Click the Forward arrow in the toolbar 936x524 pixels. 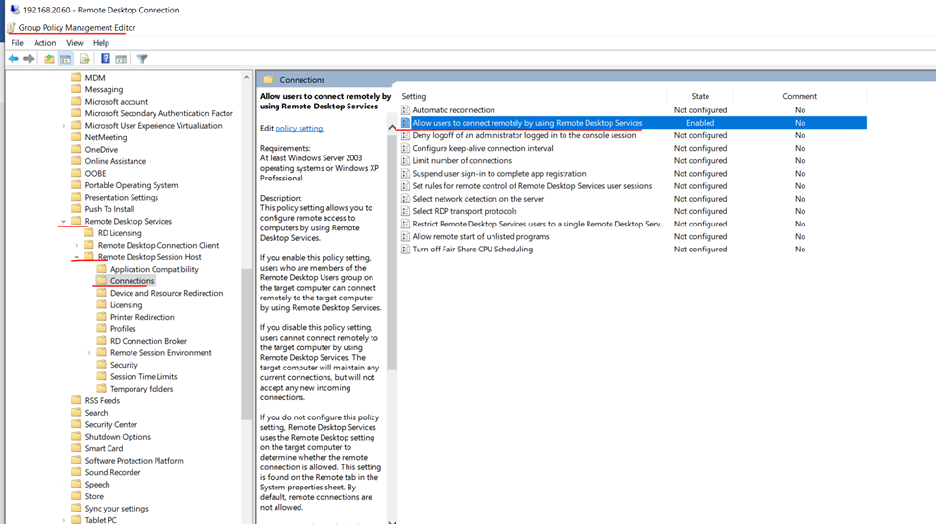coord(29,60)
